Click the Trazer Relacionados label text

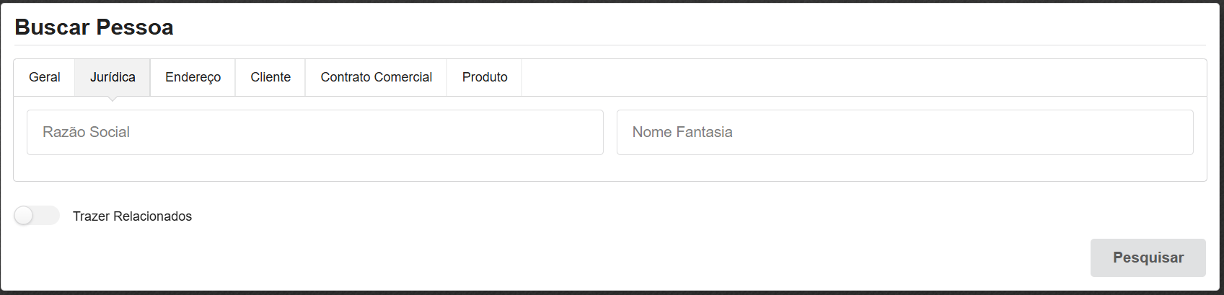pyautogui.click(x=132, y=216)
